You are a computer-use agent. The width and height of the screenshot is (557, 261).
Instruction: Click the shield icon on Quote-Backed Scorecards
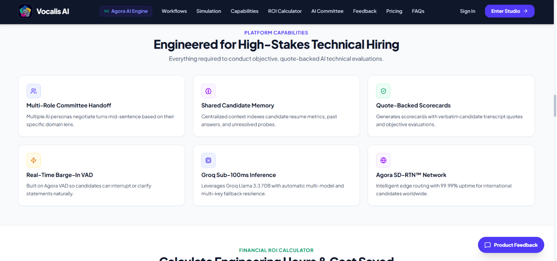(383, 91)
